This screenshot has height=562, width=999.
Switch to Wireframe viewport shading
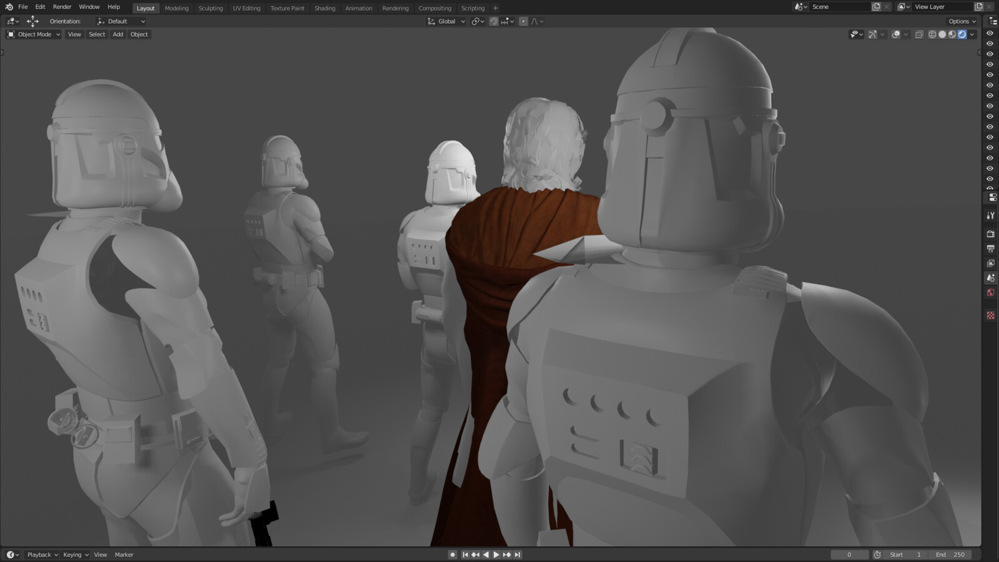pyautogui.click(x=932, y=34)
